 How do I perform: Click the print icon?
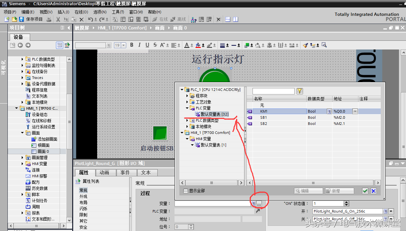49,19
